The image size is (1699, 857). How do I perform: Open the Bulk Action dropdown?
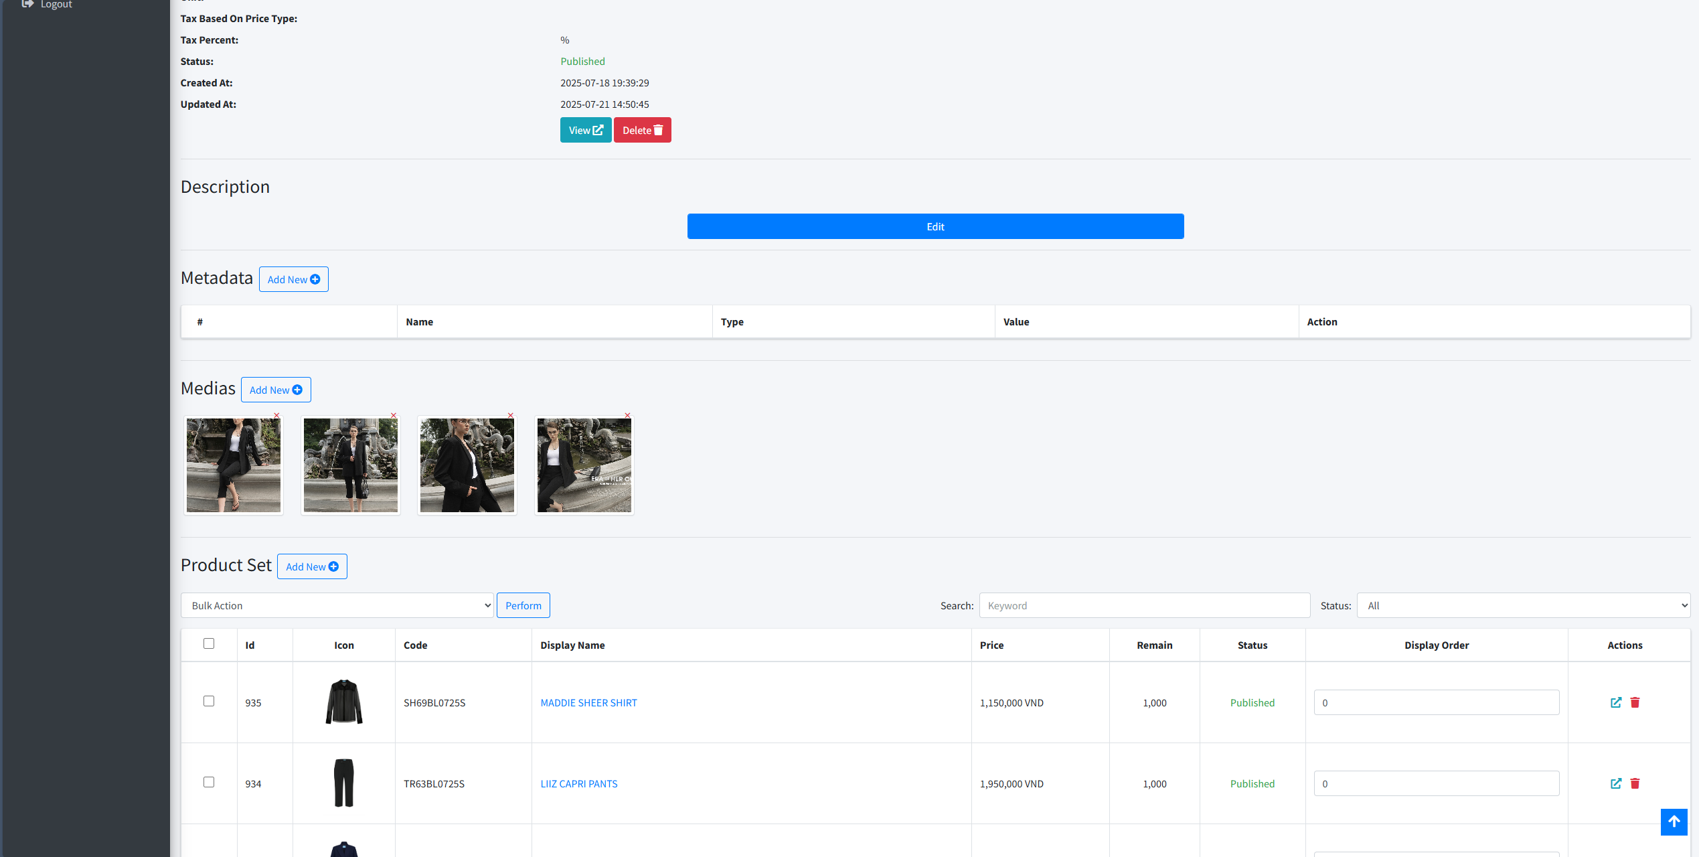click(337, 605)
